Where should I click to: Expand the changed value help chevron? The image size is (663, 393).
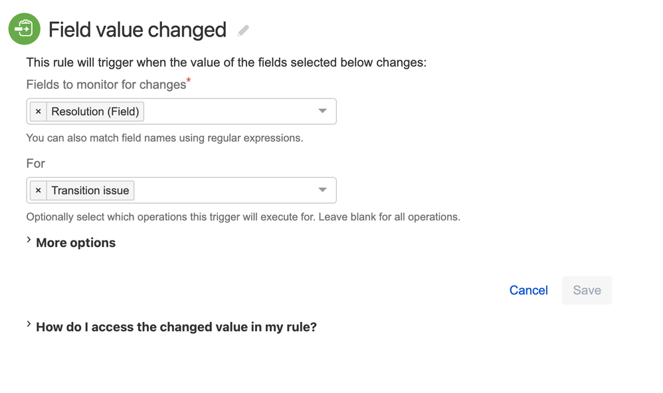click(x=29, y=324)
